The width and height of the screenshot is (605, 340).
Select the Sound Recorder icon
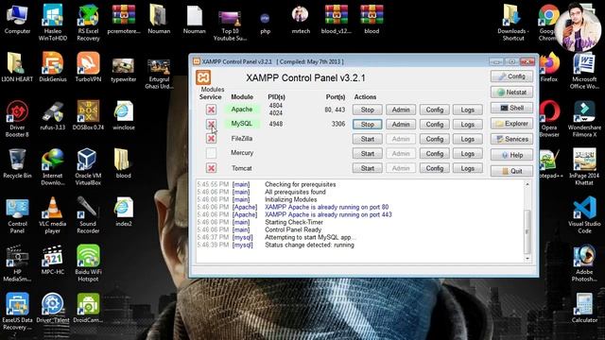[88, 215]
